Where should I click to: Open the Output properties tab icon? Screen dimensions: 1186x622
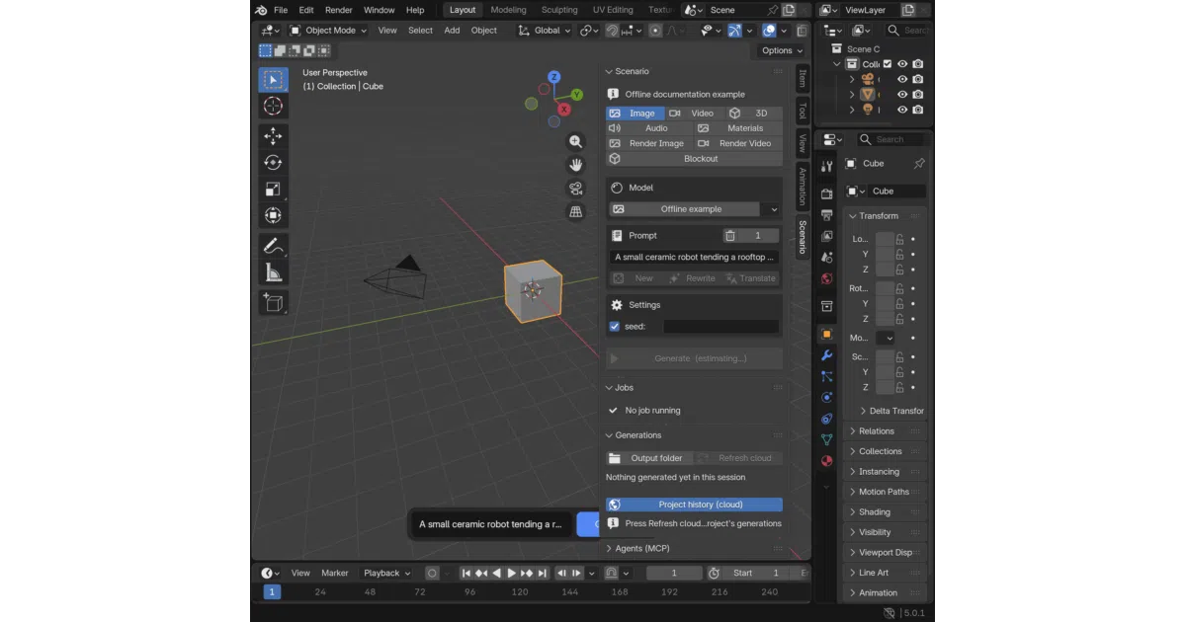(827, 215)
